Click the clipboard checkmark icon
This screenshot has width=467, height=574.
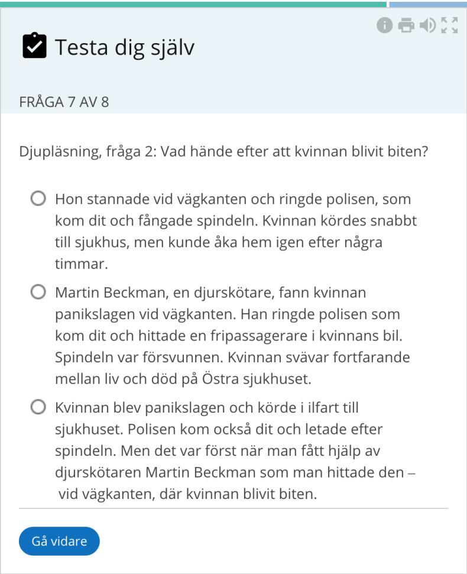34,46
